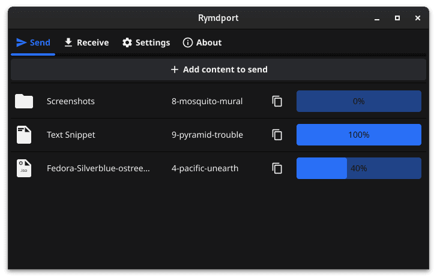
Task: Copy the 8-mosquito-mural code
Action: pos(277,101)
